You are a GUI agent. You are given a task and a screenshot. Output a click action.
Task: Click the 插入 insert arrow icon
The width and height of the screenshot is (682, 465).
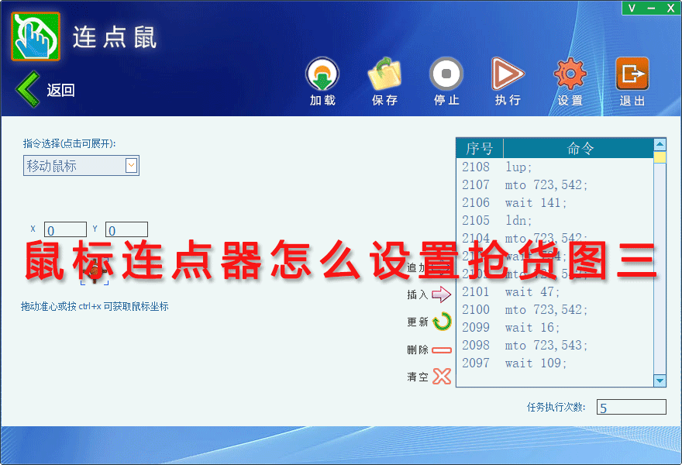pos(441,294)
